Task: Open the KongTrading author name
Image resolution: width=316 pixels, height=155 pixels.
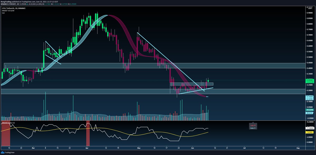Action: click(x=6, y=2)
